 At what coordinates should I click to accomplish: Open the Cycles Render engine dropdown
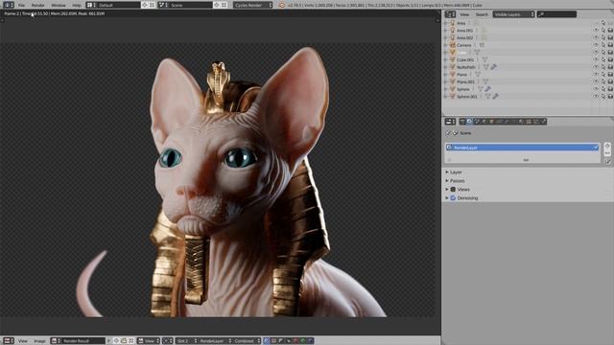(253, 5)
